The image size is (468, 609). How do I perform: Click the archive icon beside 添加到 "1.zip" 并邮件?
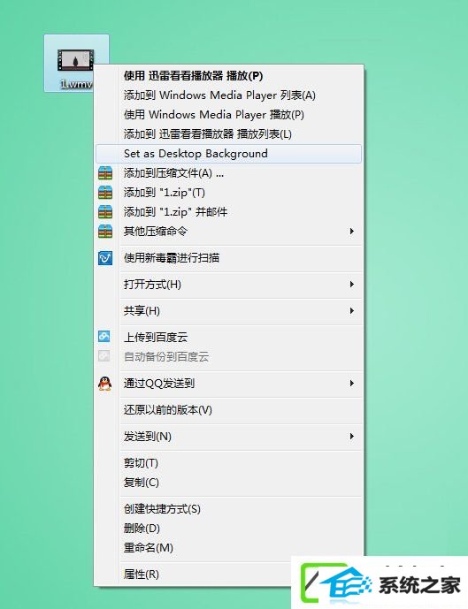pos(105,211)
